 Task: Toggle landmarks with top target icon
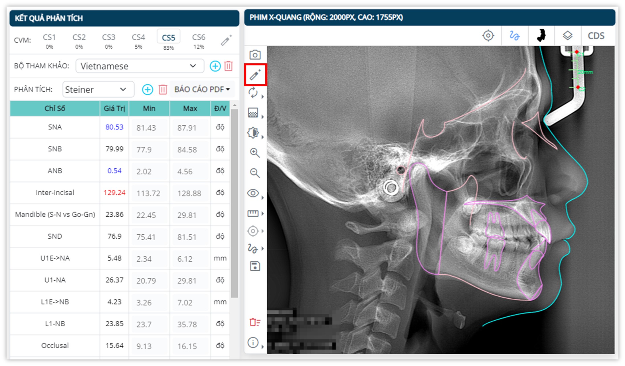click(x=488, y=36)
